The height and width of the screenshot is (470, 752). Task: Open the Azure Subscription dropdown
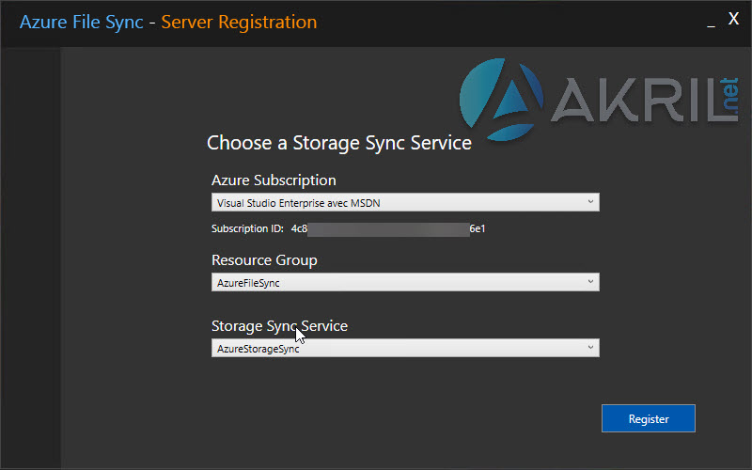[x=405, y=202]
